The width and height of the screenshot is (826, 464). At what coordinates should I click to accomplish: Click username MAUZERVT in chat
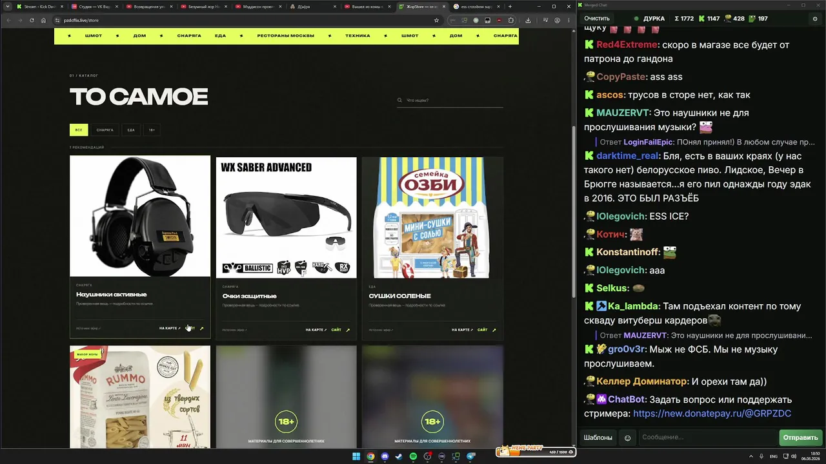click(623, 113)
